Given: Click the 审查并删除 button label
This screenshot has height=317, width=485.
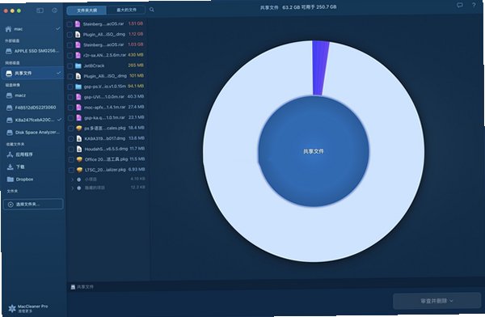Looking at the screenshot, I should point(433,301).
